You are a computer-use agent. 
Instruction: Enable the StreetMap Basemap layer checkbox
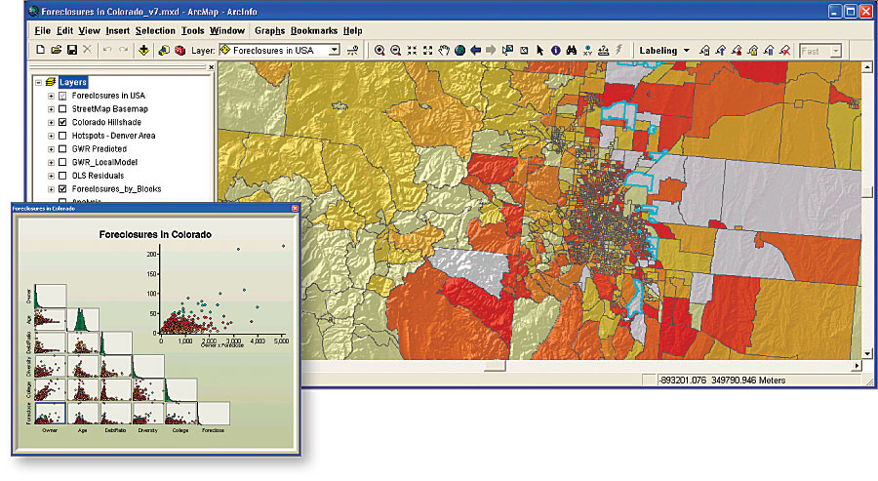tap(62, 109)
